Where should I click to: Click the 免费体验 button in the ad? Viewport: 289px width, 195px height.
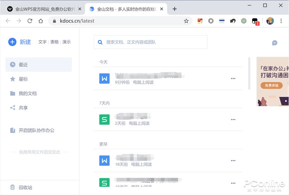(272, 85)
